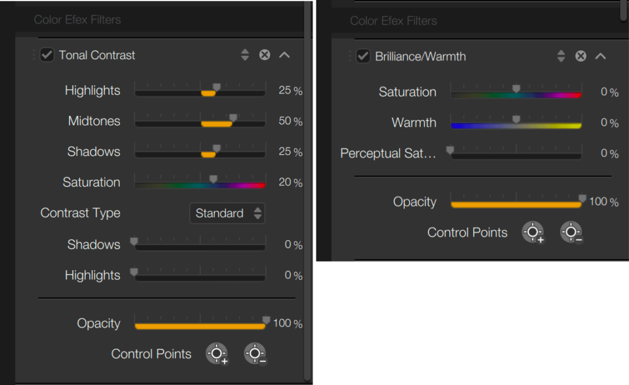Add control point in Brilliance/Warmth filter
The height and width of the screenshot is (385, 629).
533,233
